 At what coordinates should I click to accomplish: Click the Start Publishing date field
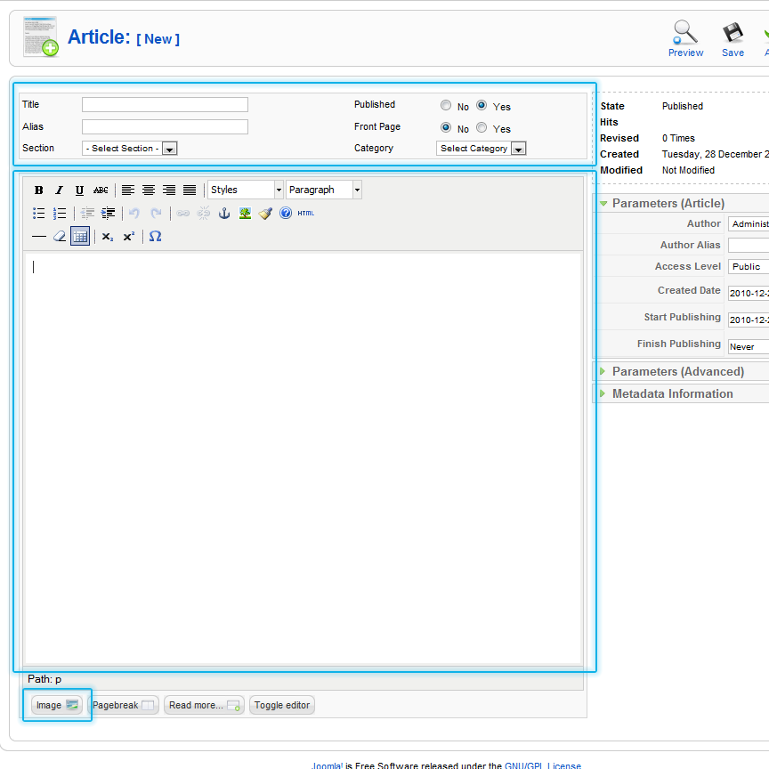click(x=749, y=320)
